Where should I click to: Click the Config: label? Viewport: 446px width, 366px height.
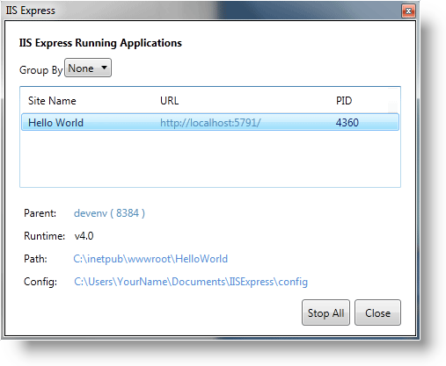(x=40, y=282)
